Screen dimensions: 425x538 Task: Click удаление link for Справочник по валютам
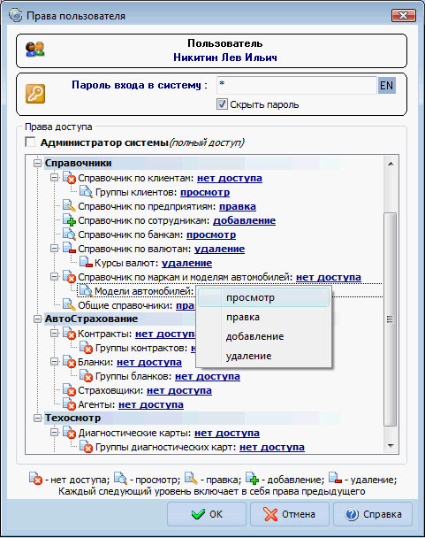(x=220, y=250)
